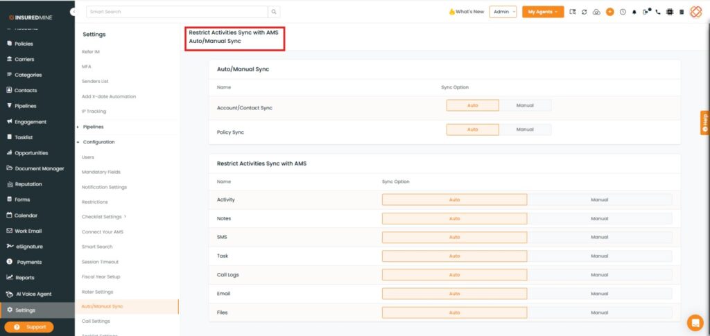710x336 pixels.
Task: Open the chat bubble widget
Action: coord(694,322)
